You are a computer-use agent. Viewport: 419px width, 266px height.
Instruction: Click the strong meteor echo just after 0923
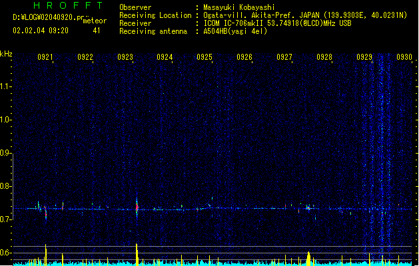tap(137, 207)
